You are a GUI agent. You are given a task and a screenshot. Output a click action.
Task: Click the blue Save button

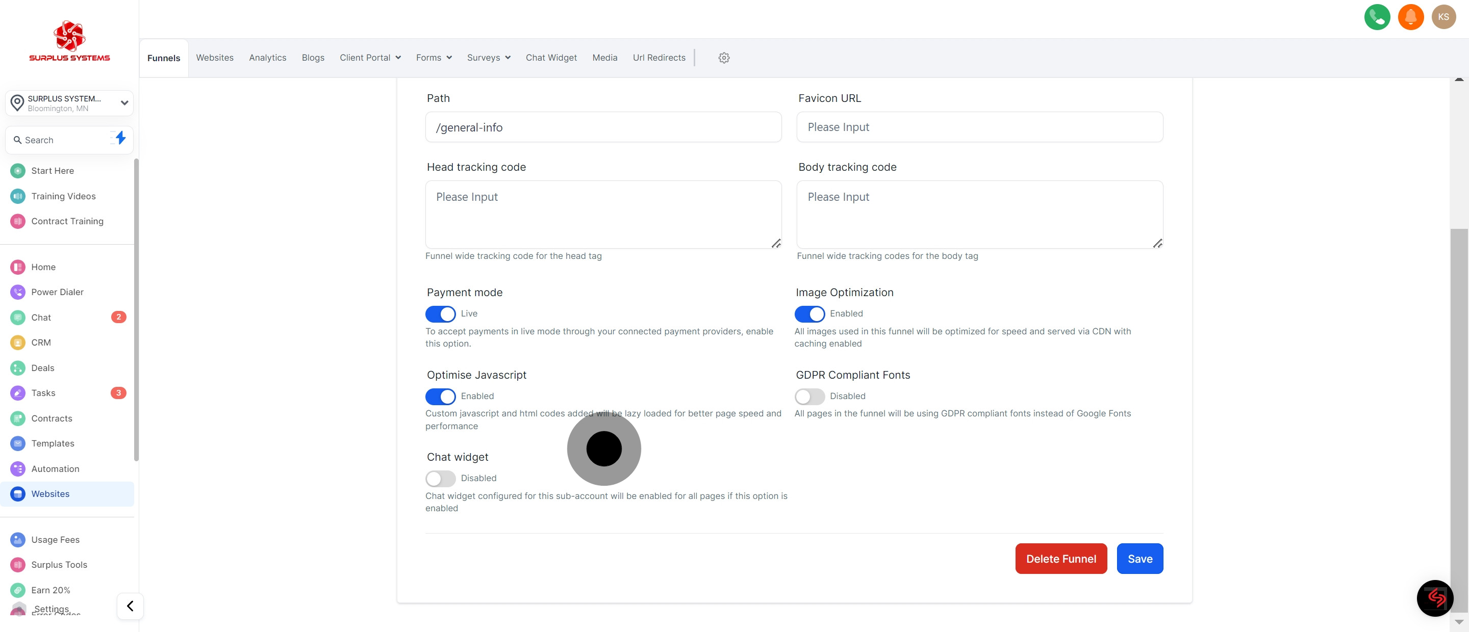coord(1139,559)
